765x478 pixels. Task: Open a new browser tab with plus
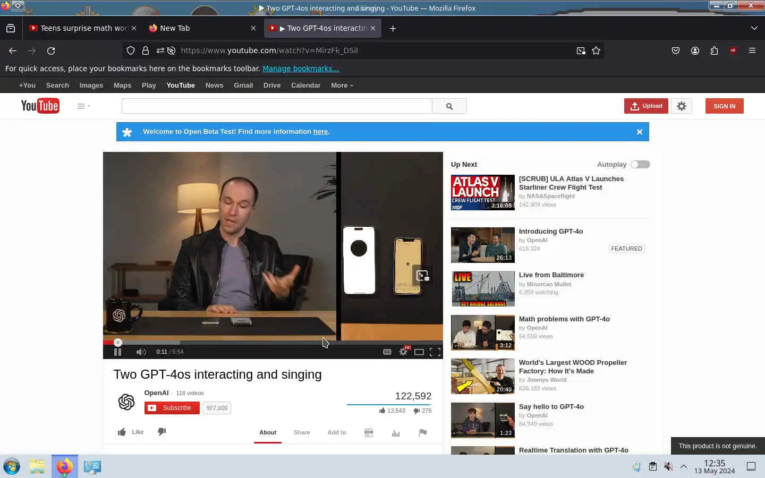[x=393, y=29]
